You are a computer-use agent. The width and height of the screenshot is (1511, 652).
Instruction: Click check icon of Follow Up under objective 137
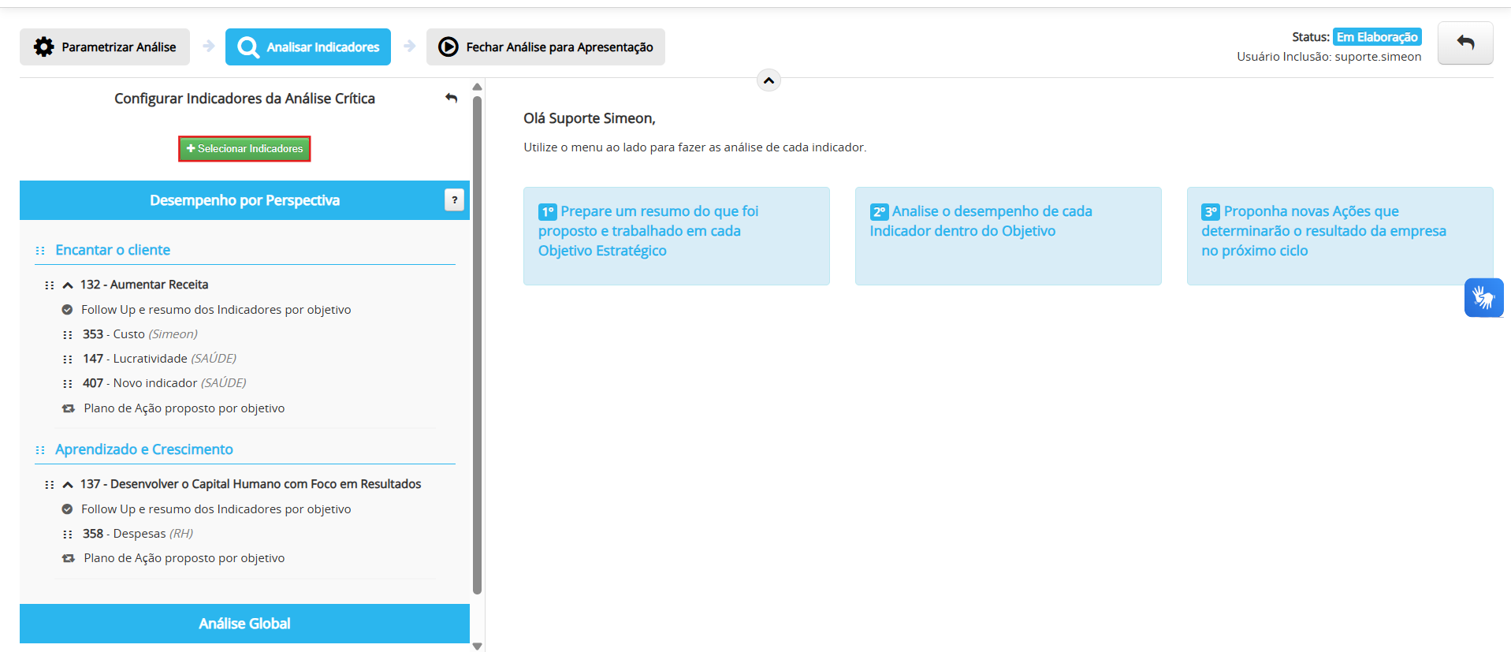(x=67, y=509)
